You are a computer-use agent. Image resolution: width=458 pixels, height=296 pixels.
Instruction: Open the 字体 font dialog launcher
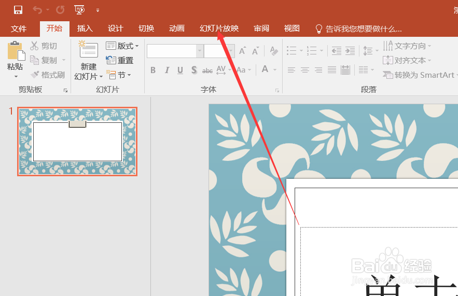click(x=277, y=91)
